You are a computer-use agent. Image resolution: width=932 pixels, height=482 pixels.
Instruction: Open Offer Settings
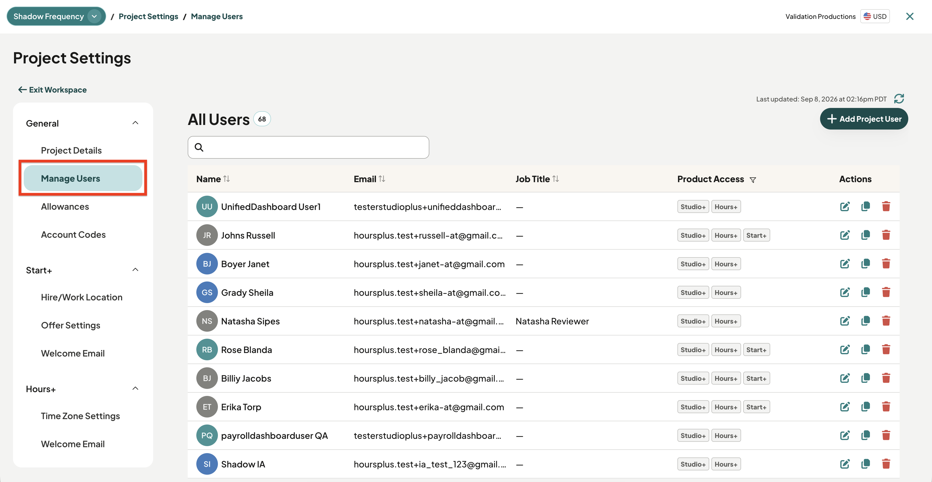point(71,325)
